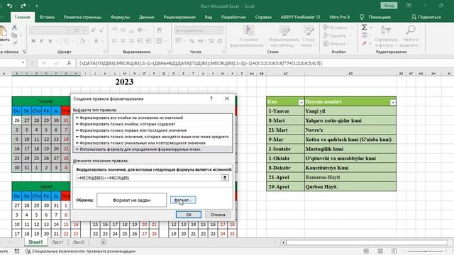Expand the font name combo box
Screen dimensions: 454x255
[70, 30]
